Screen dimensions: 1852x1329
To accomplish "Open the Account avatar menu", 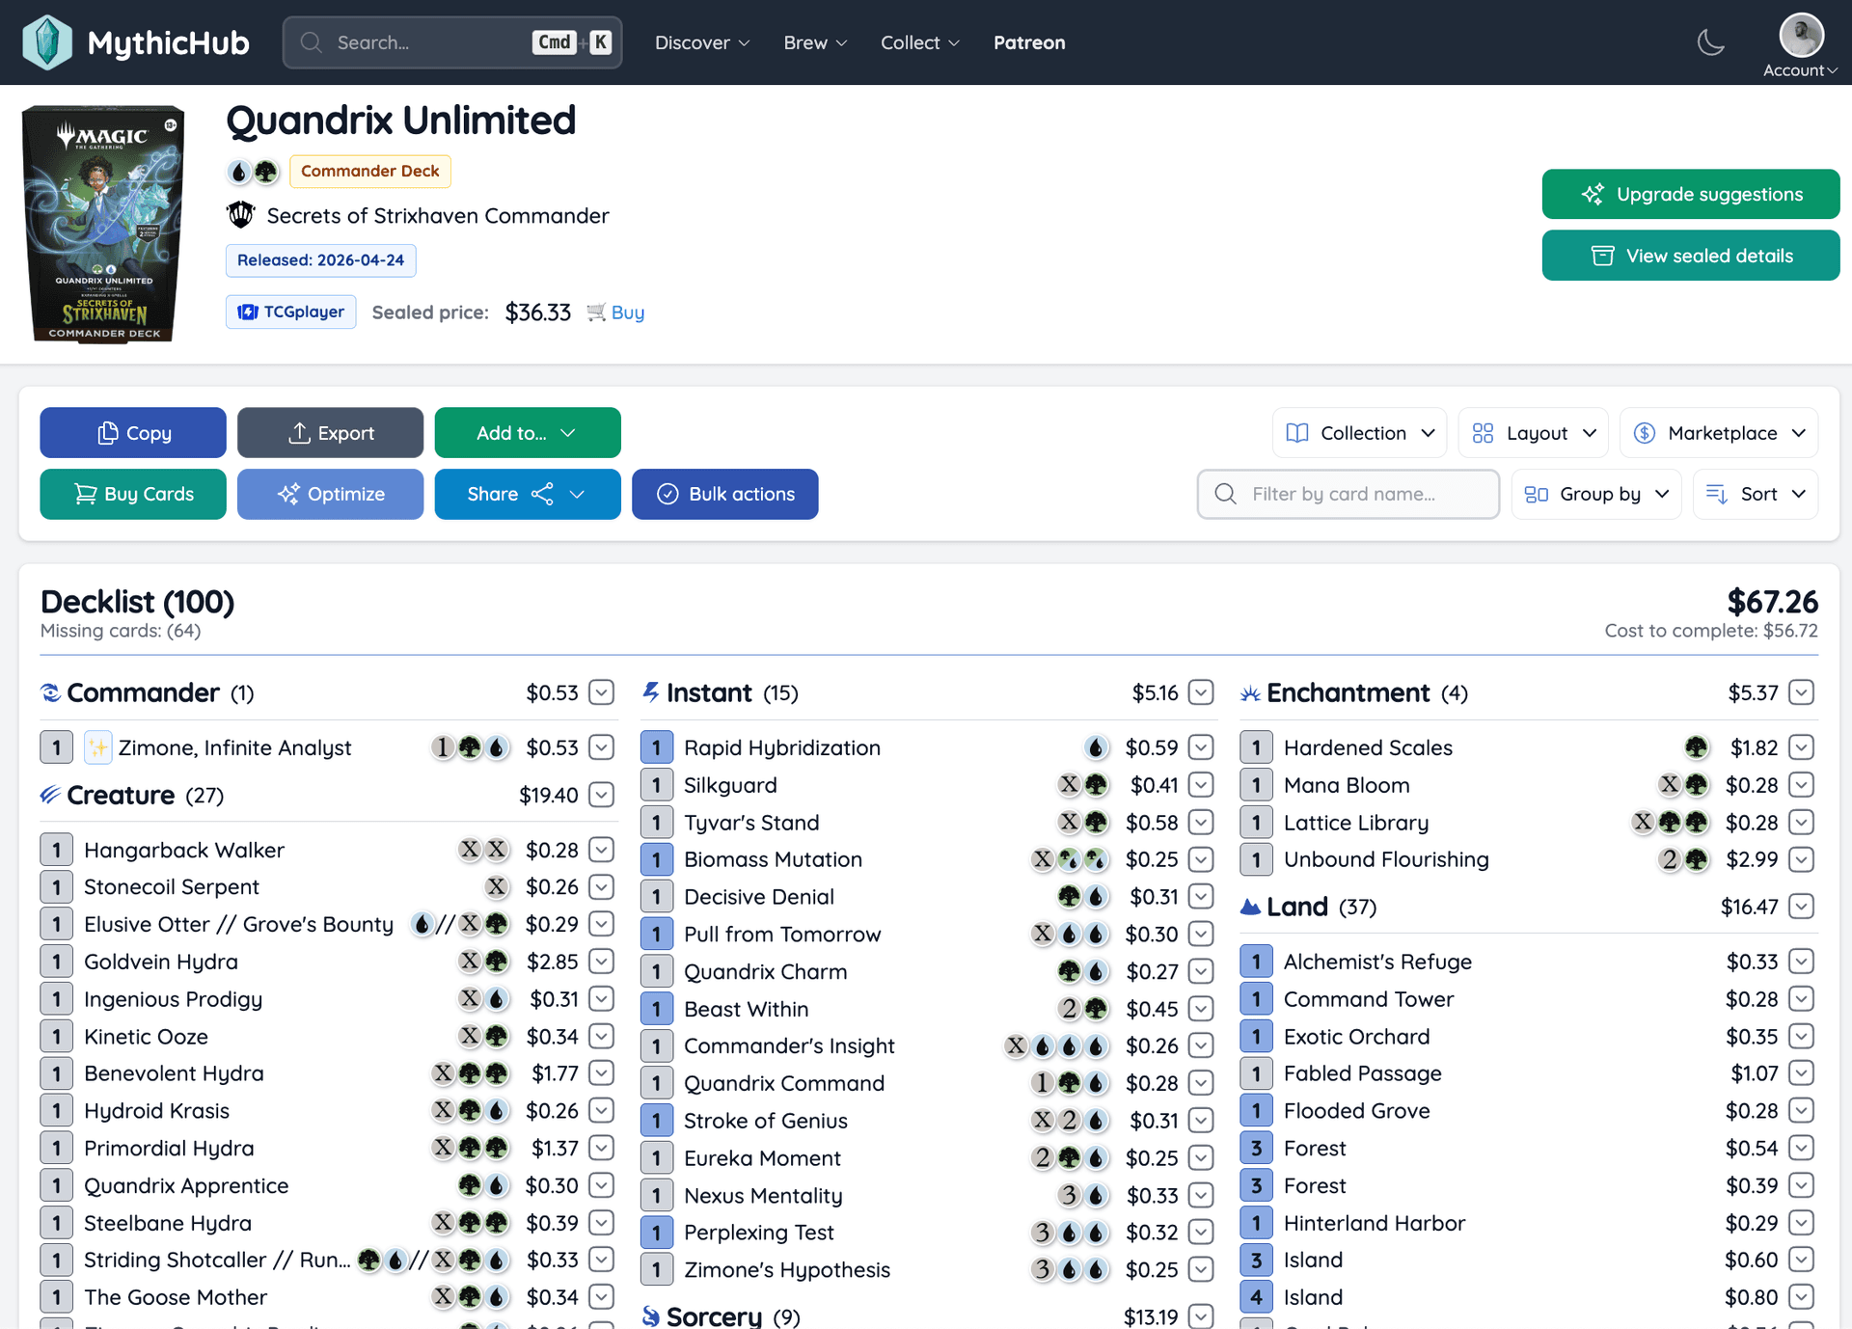I will tap(1801, 44).
